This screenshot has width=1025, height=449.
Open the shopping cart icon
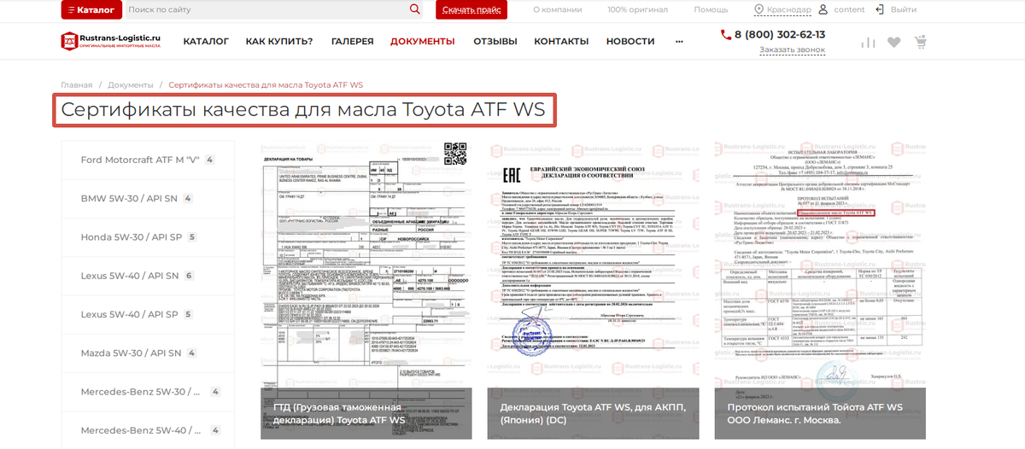click(921, 42)
